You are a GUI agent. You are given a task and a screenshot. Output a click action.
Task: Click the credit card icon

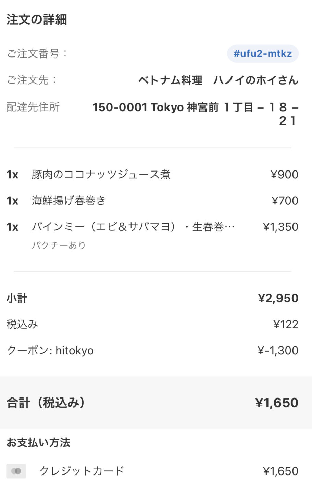tap(16, 471)
